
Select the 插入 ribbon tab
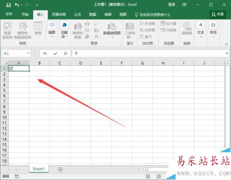pyautogui.click(x=40, y=15)
